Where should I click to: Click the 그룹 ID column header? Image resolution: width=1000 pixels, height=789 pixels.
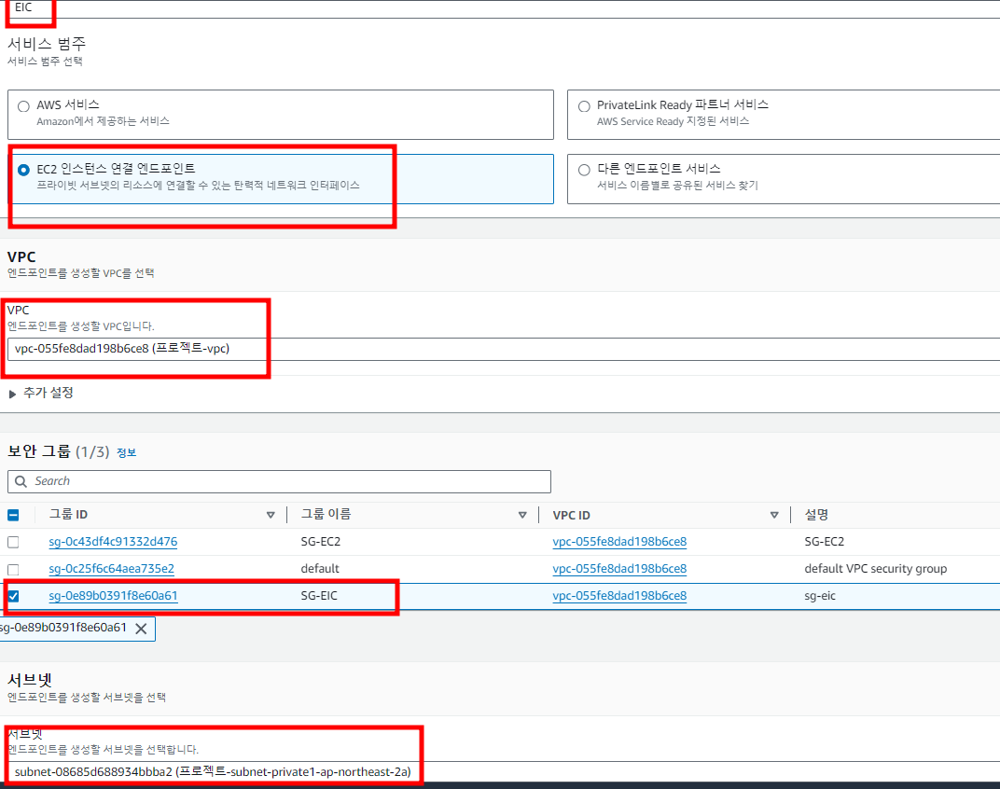pyautogui.click(x=68, y=515)
